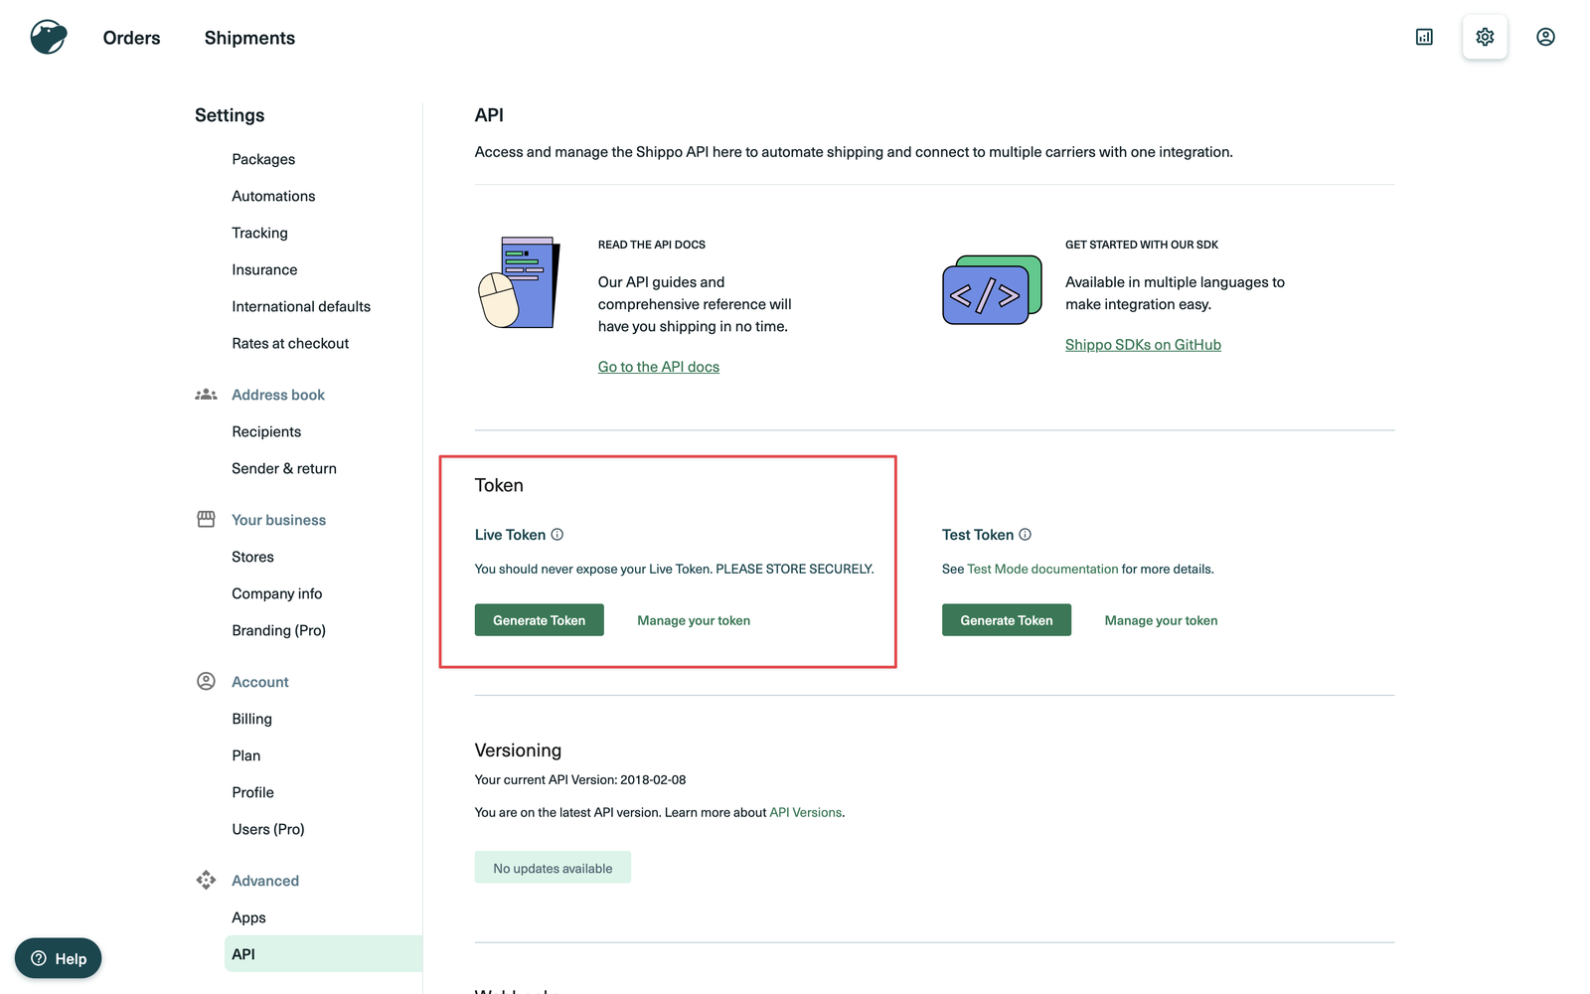
Task: Open Branding (Pro) settings
Action: tap(279, 629)
